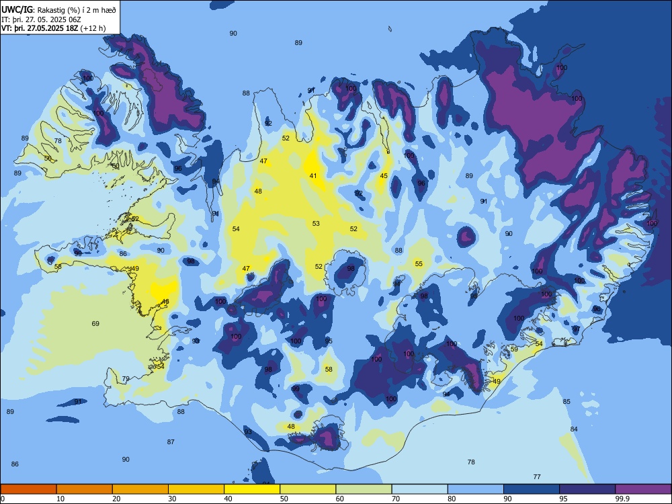Click the legend tick label "40"
This screenshot has width=672, height=504.
click(x=228, y=499)
